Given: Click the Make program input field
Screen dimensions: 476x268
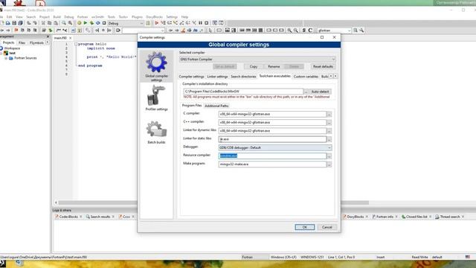Looking at the screenshot, I should click(x=272, y=165).
